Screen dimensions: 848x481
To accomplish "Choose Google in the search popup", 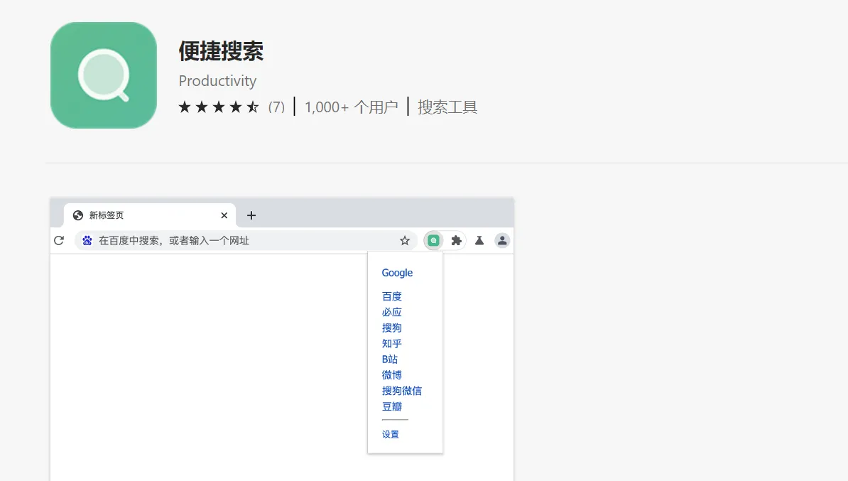I will tap(397, 273).
